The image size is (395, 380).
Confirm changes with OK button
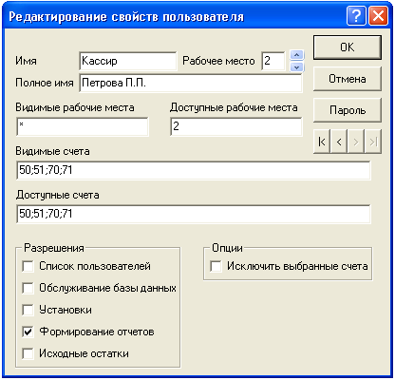point(348,47)
